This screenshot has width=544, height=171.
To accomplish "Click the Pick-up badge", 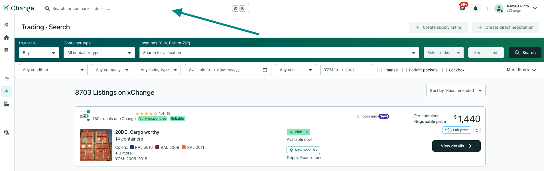I will pyautogui.click(x=298, y=132).
